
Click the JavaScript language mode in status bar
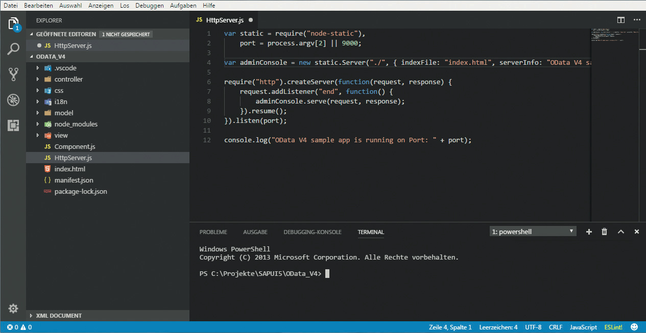point(583,327)
